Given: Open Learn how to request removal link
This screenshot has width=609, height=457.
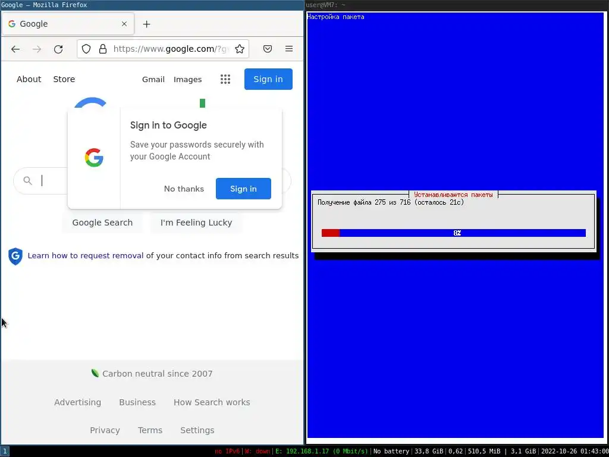Looking at the screenshot, I should coord(86,256).
